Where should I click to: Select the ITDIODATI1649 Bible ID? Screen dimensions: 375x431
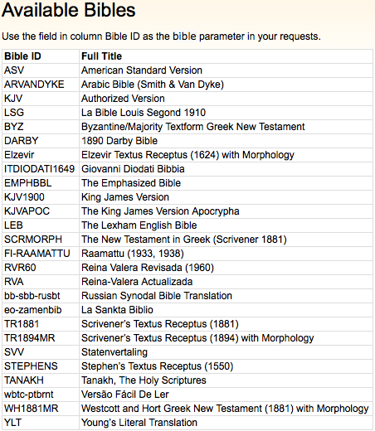point(40,169)
